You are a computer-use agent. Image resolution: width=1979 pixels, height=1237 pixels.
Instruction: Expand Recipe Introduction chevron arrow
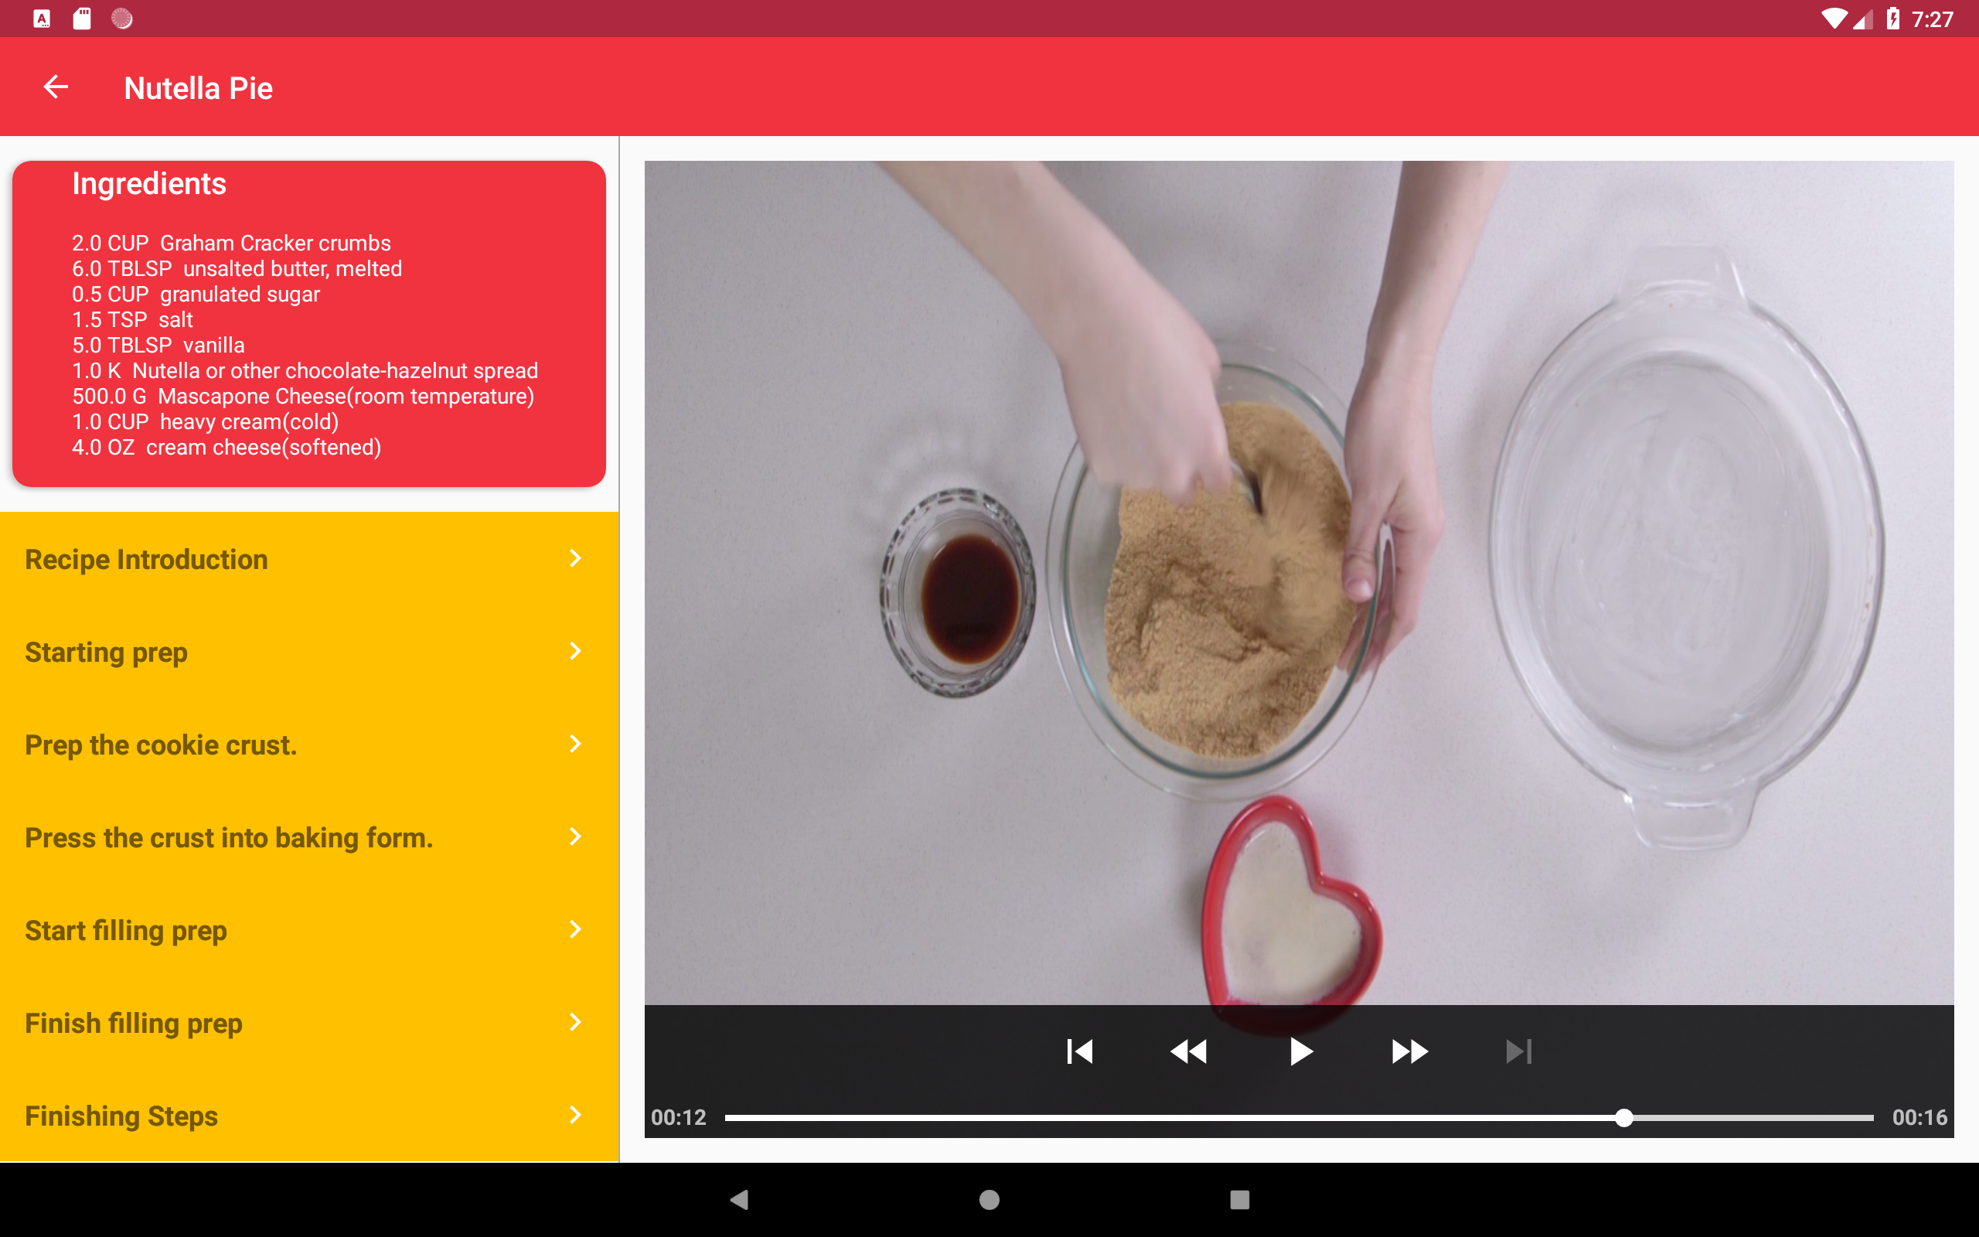point(576,559)
